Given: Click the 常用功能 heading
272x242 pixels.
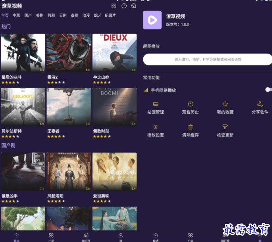Looking at the screenshot, I should 151,77.
